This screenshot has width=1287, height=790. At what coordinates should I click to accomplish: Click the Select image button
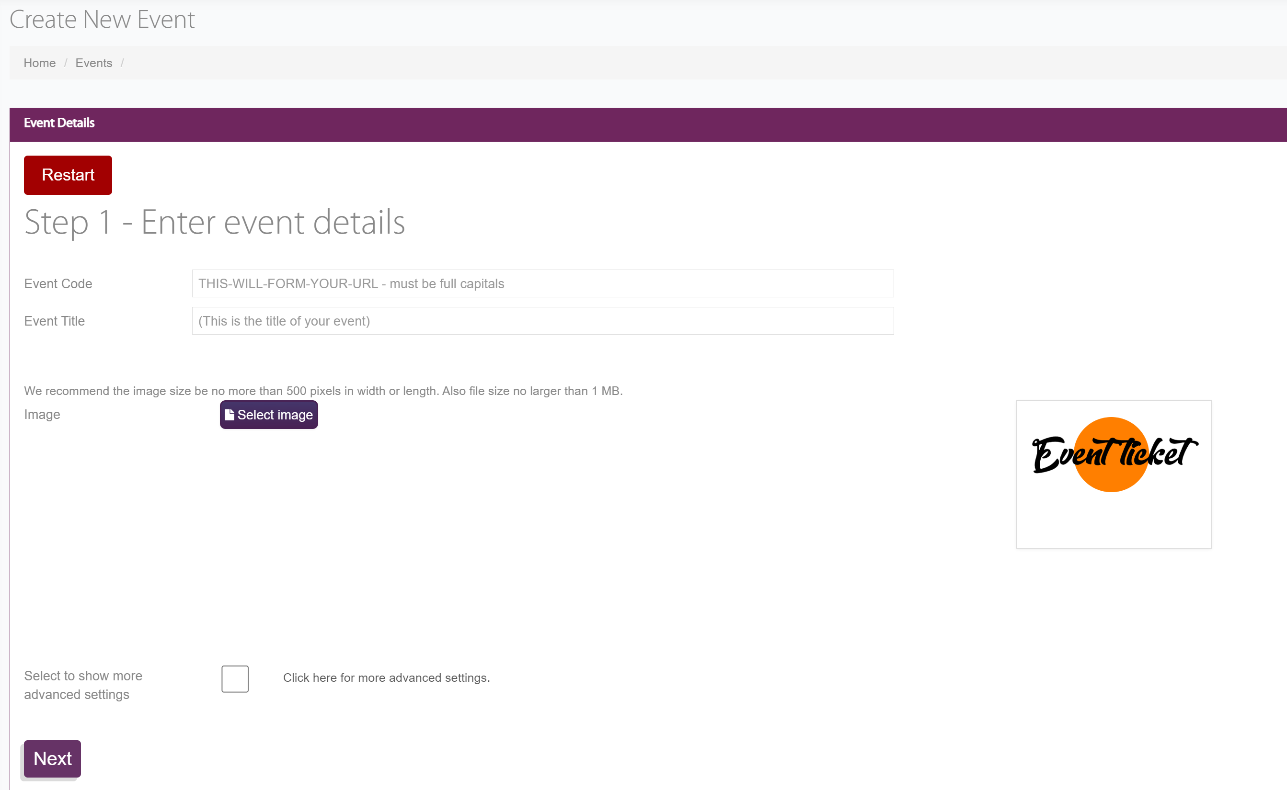point(269,415)
